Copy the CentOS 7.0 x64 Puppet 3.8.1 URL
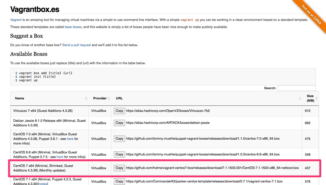 [119, 139]
